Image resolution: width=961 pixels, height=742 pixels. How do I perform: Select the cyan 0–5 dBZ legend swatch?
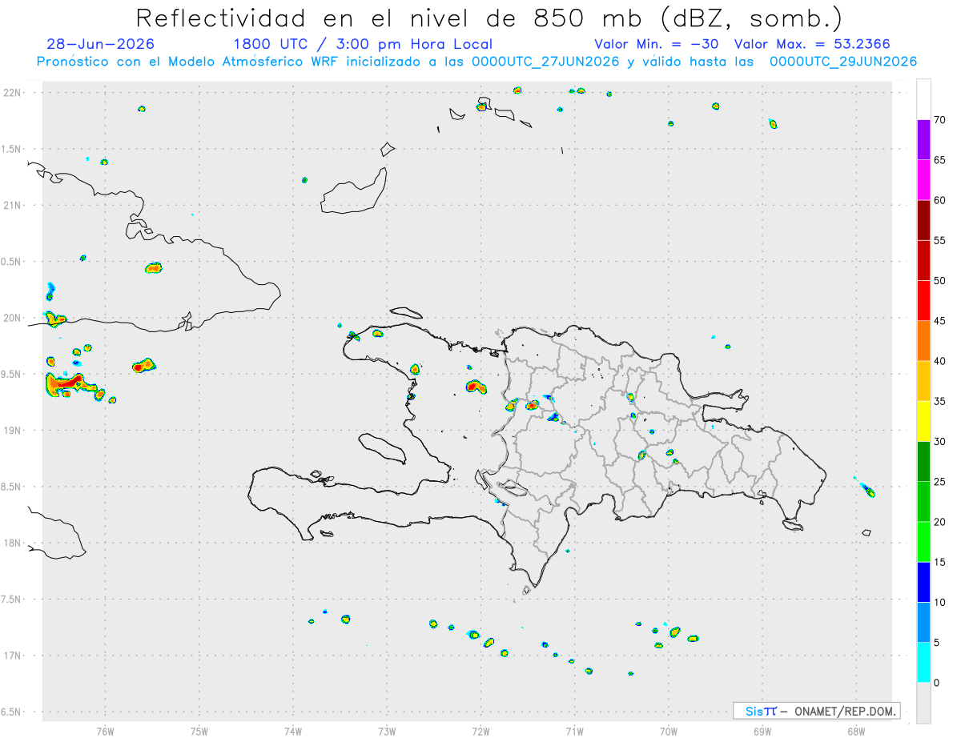coord(923,663)
